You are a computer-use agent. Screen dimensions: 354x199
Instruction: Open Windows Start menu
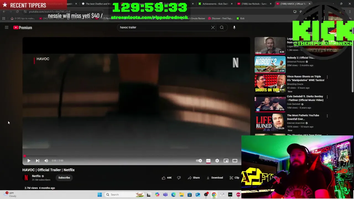pyautogui.click(x=100, y=195)
